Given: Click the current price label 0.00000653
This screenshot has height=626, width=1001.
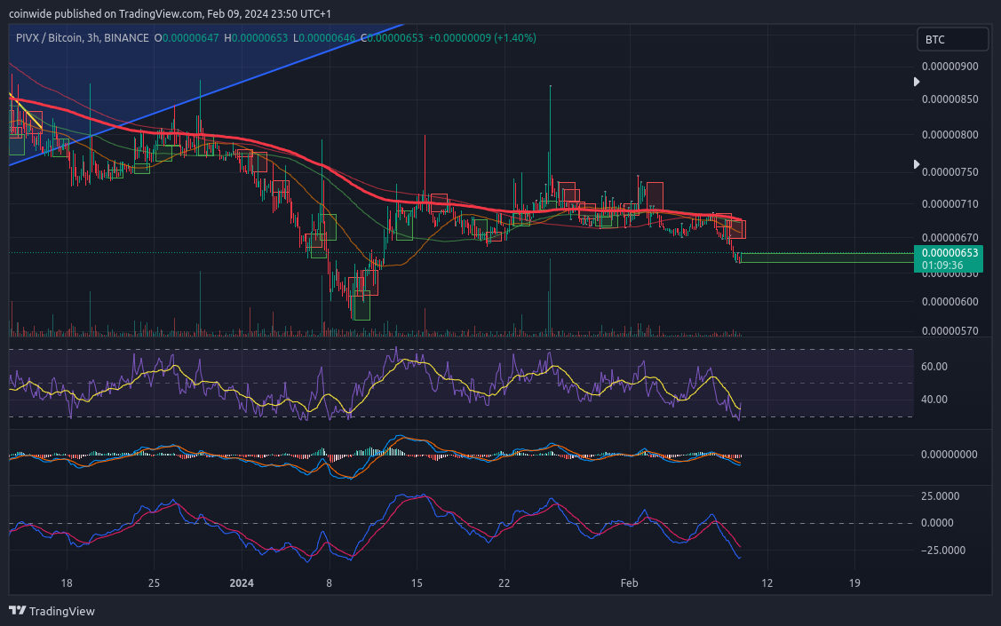Looking at the screenshot, I should pyautogui.click(x=949, y=253).
